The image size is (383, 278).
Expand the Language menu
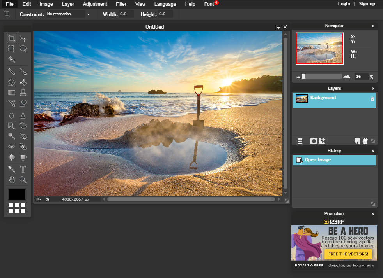165,4
